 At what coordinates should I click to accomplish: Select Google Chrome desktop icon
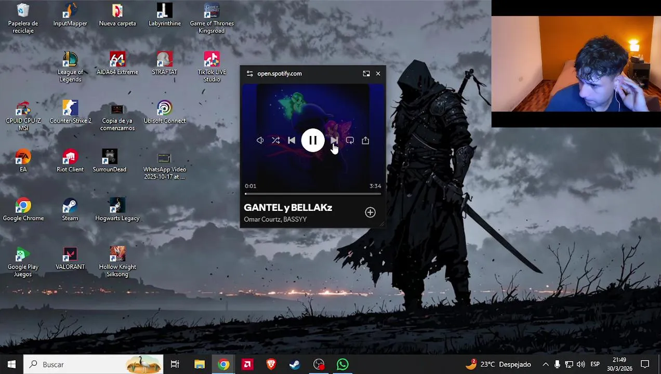pyautogui.click(x=23, y=209)
